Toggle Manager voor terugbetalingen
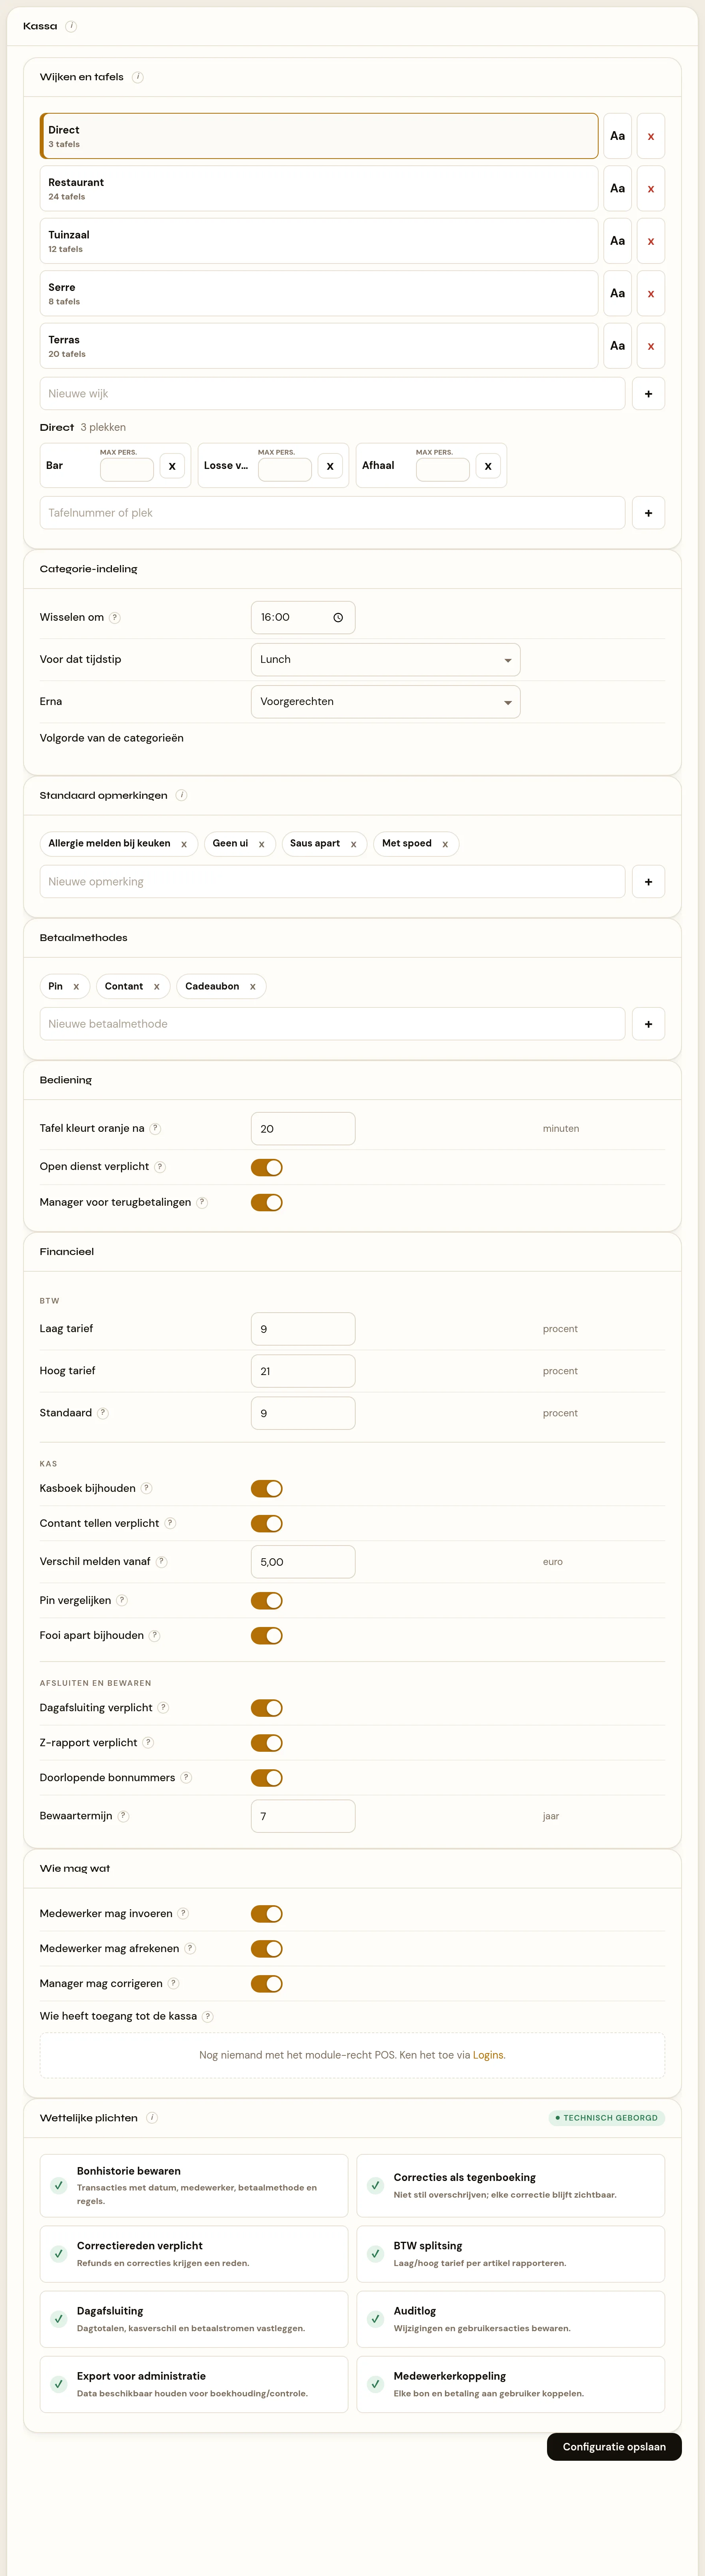705x2576 pixels. [x=267, y=1203]
